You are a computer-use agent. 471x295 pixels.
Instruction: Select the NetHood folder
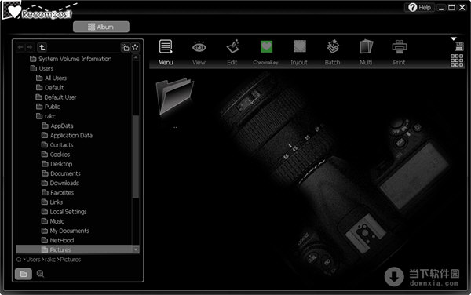coord(57,240)
